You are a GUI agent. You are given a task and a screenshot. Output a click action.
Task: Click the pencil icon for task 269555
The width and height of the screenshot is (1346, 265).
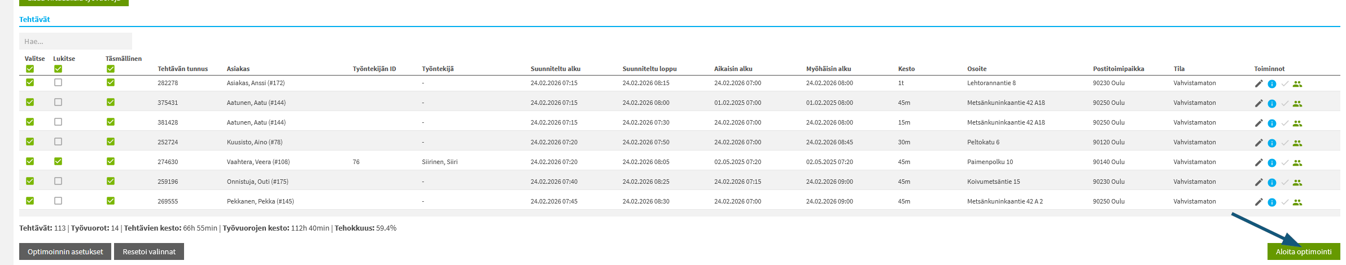[x=1258, y=202]
